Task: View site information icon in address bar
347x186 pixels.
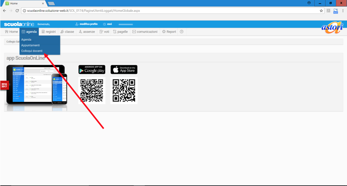Action: (x=24, y=11)
